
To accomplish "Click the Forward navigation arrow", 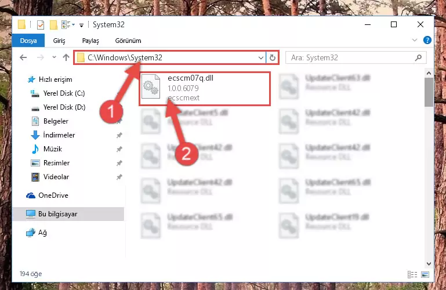I will pyautogui.click(x=41, y=58).
